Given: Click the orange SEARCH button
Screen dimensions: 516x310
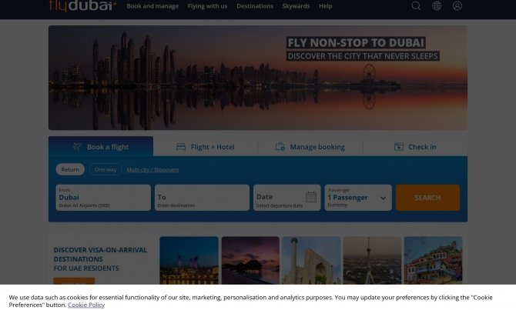Looking at the screenshot, I should 427,198.
